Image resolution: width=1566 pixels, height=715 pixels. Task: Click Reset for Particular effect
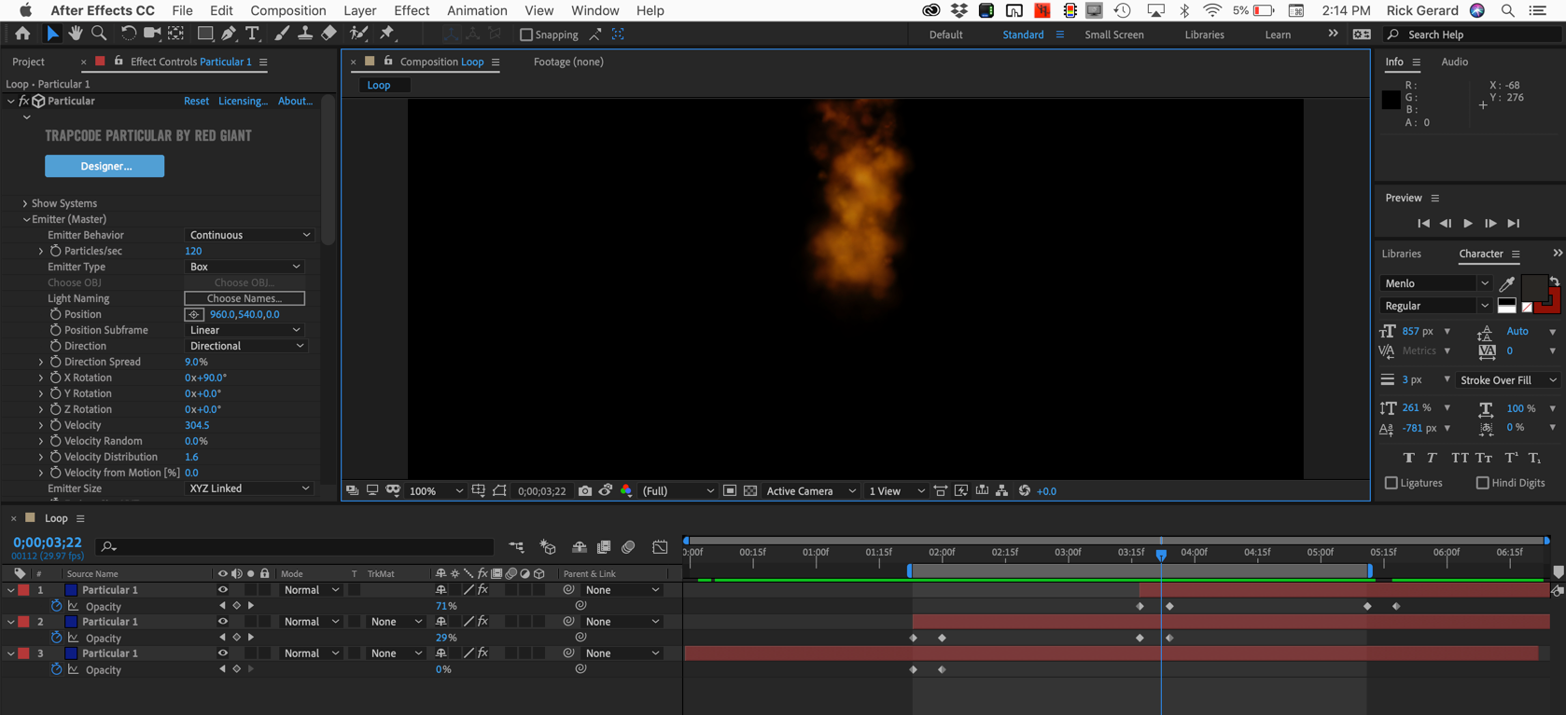pyautogui.click(x=196, y=101)
